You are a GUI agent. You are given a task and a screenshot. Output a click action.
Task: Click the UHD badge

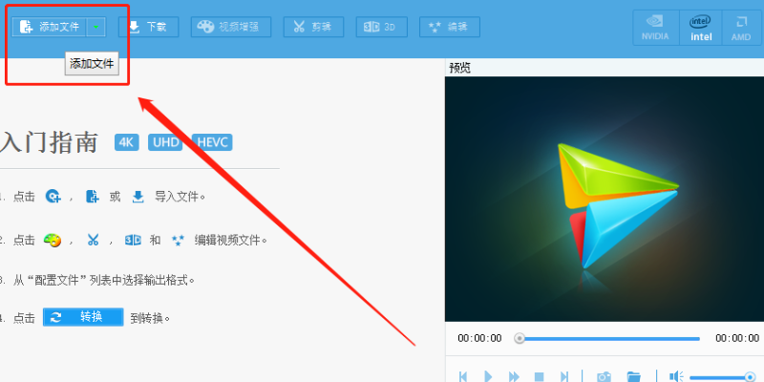point(165,142)
